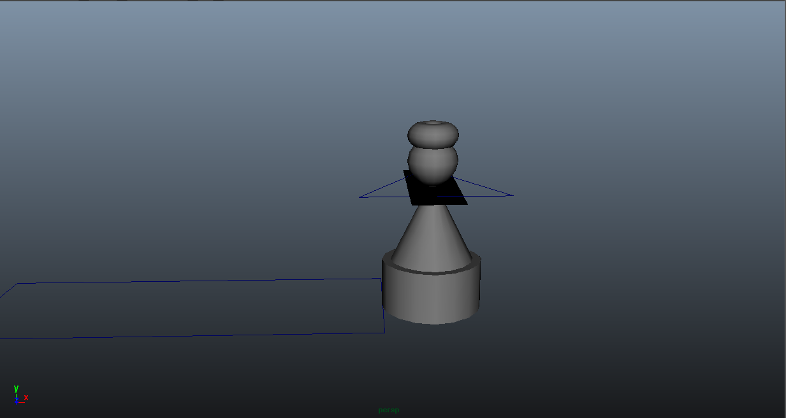Viewport: 786px width, 418px height.
Task: Click the "persp" camera name label
Action: point(388,410)
